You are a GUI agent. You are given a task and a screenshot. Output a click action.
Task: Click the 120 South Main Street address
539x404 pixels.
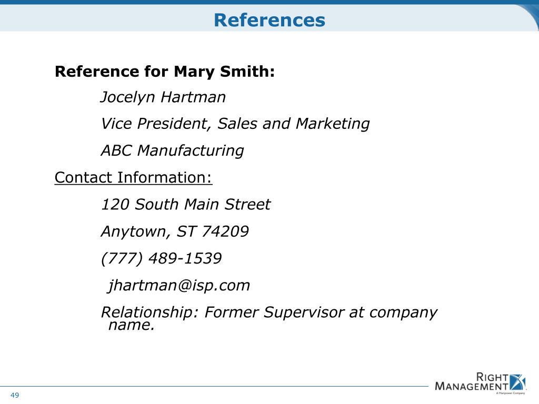pyautogui.click(x=186, y=205)
